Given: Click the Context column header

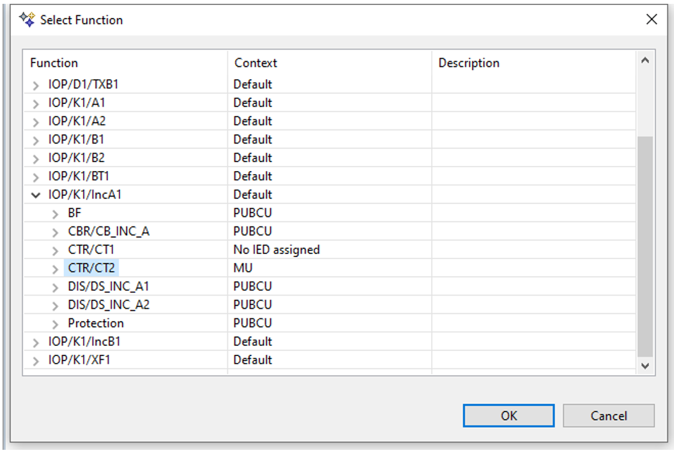Looking at the screenshot, I should click(256, 63).
